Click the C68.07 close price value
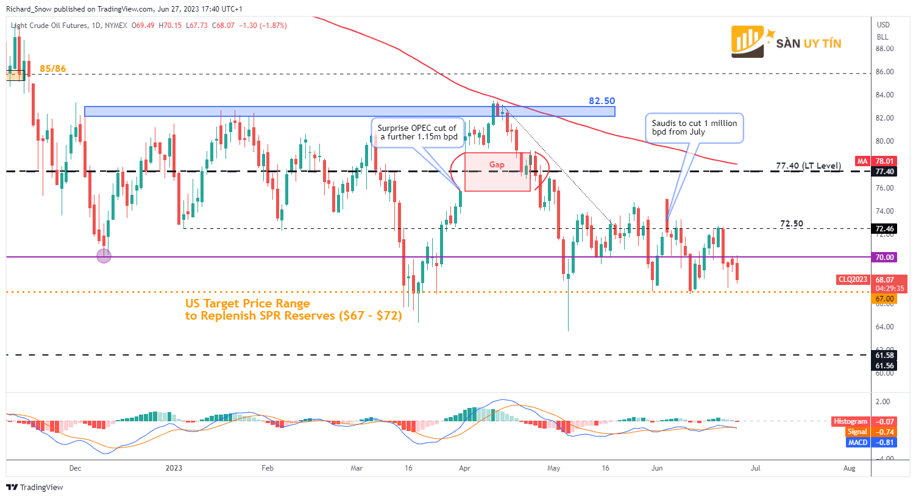Image resolution: width=916 pixels, height=498 pixels. coord(223,26)
